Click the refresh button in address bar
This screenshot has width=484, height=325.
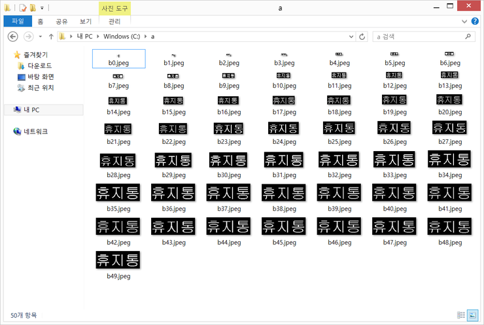coord(363,37)
